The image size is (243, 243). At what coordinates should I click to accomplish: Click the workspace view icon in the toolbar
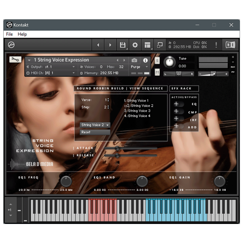(x=147, y=45)
